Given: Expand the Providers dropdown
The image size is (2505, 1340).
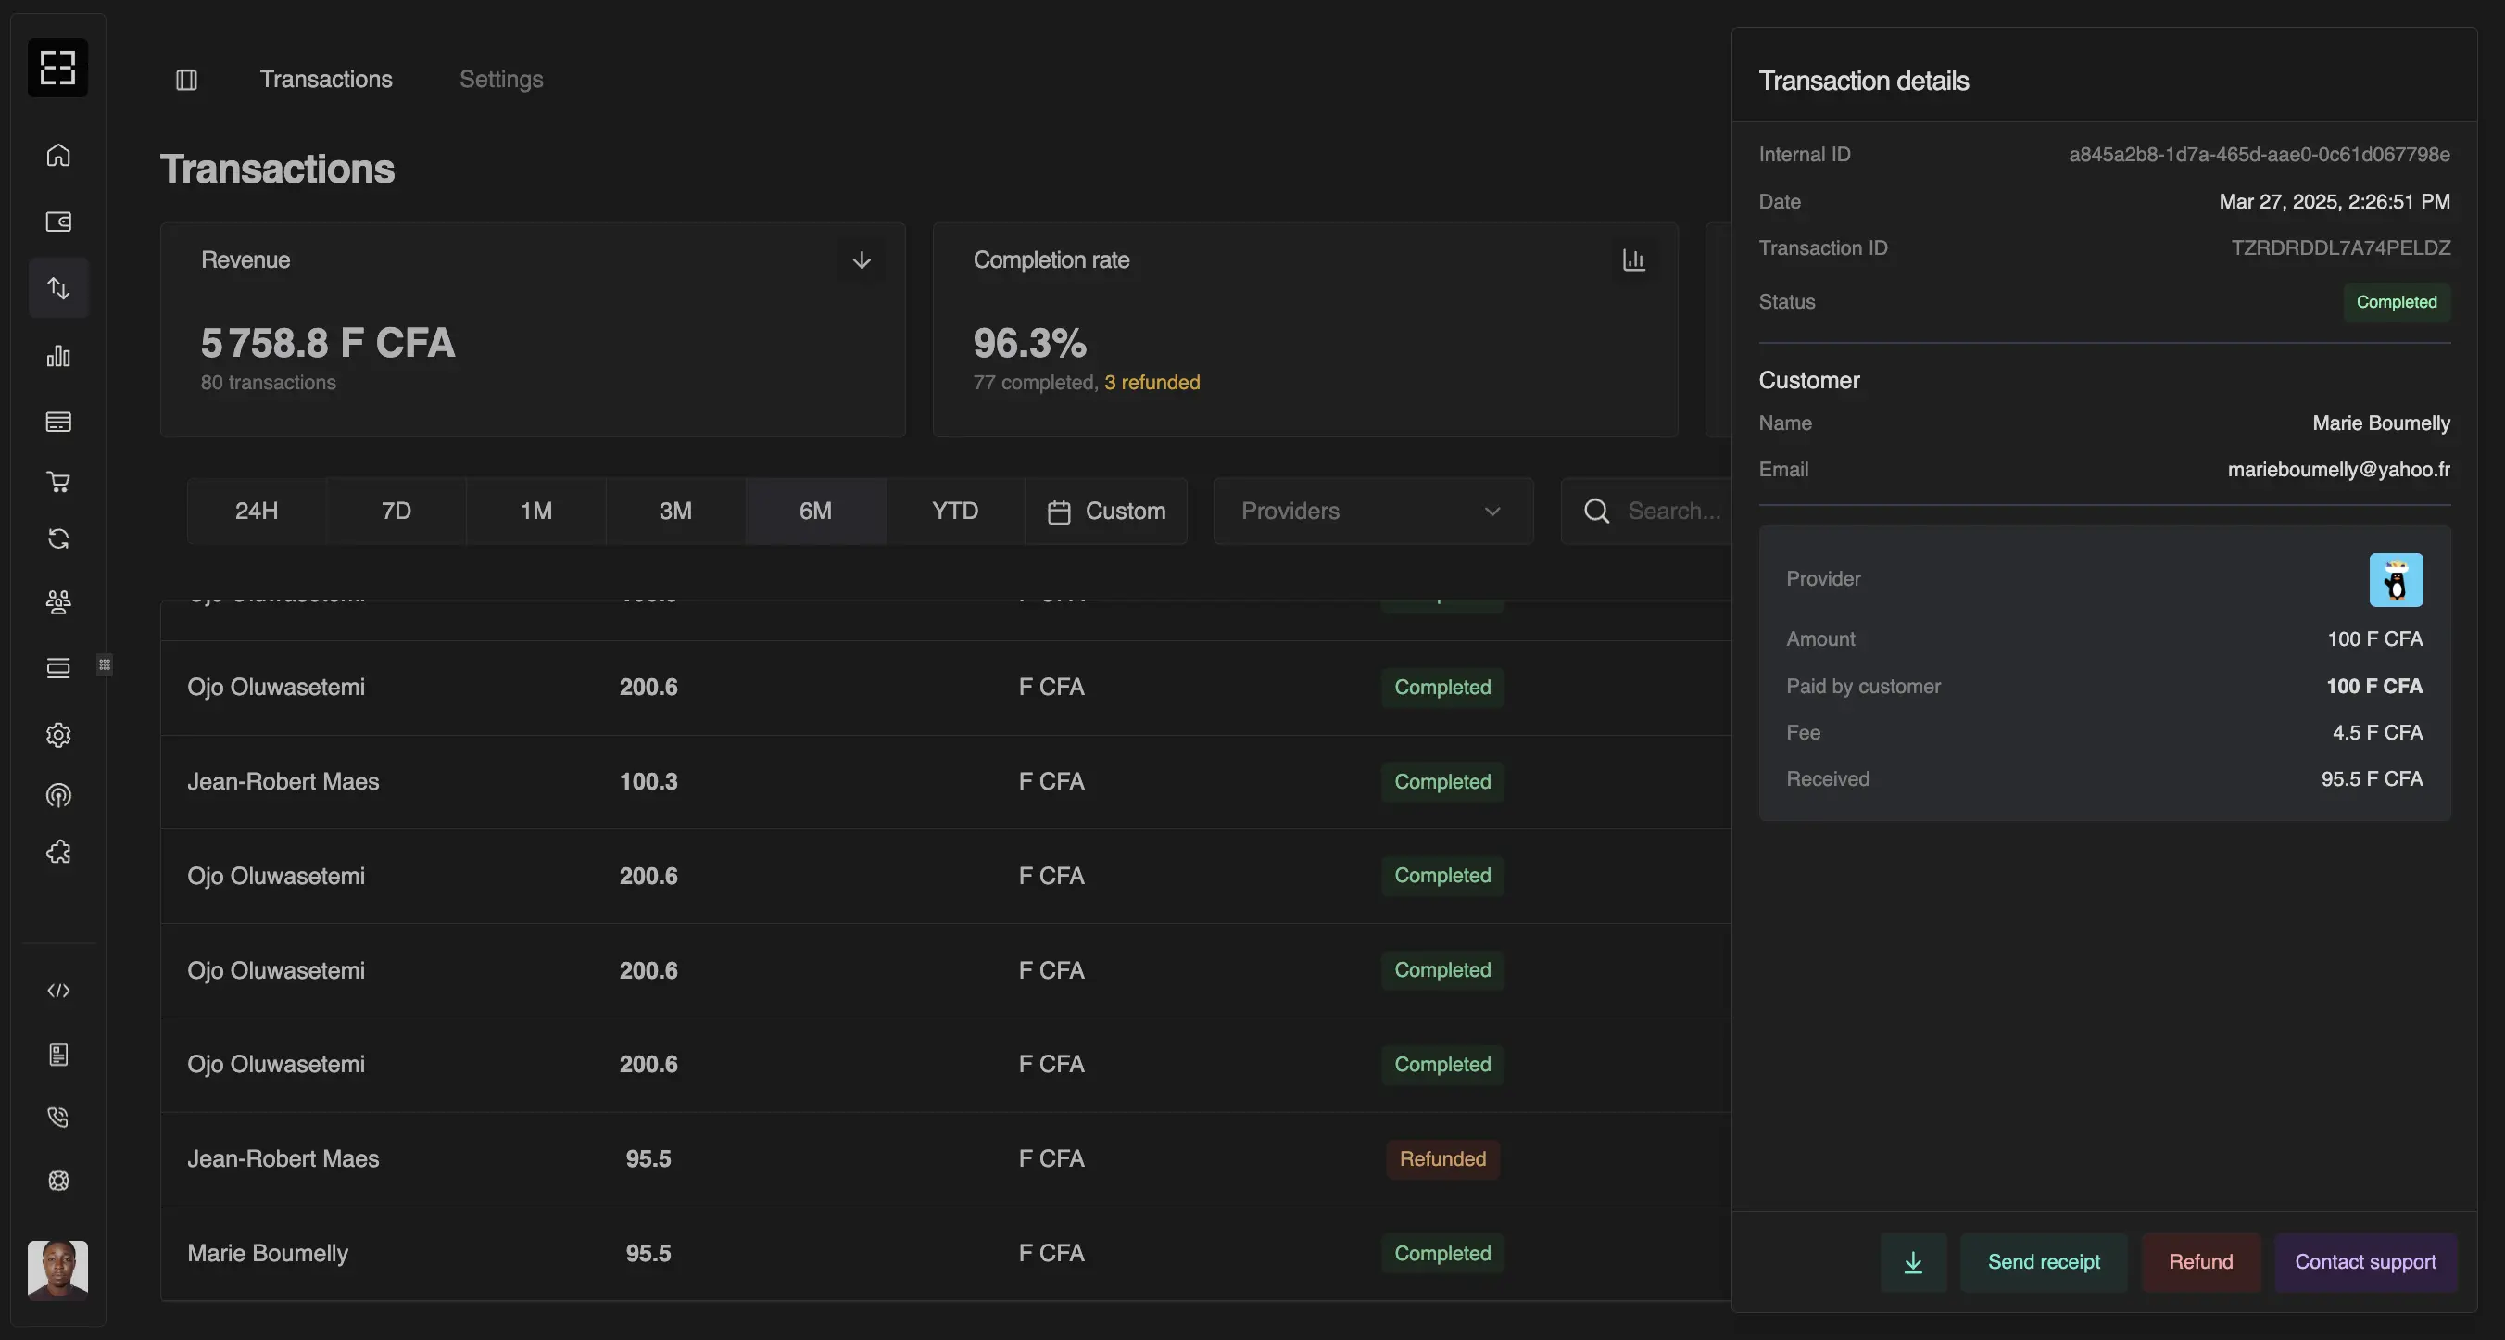Looking at the screenshot, I should [x=1372, y=512].
